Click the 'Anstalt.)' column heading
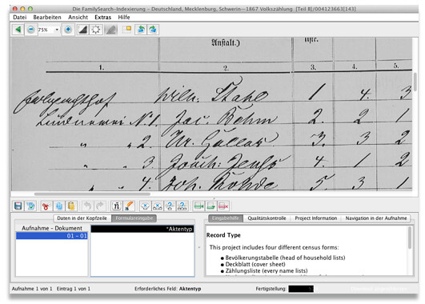This screenshot has width=425, height=304. point(226,43)
